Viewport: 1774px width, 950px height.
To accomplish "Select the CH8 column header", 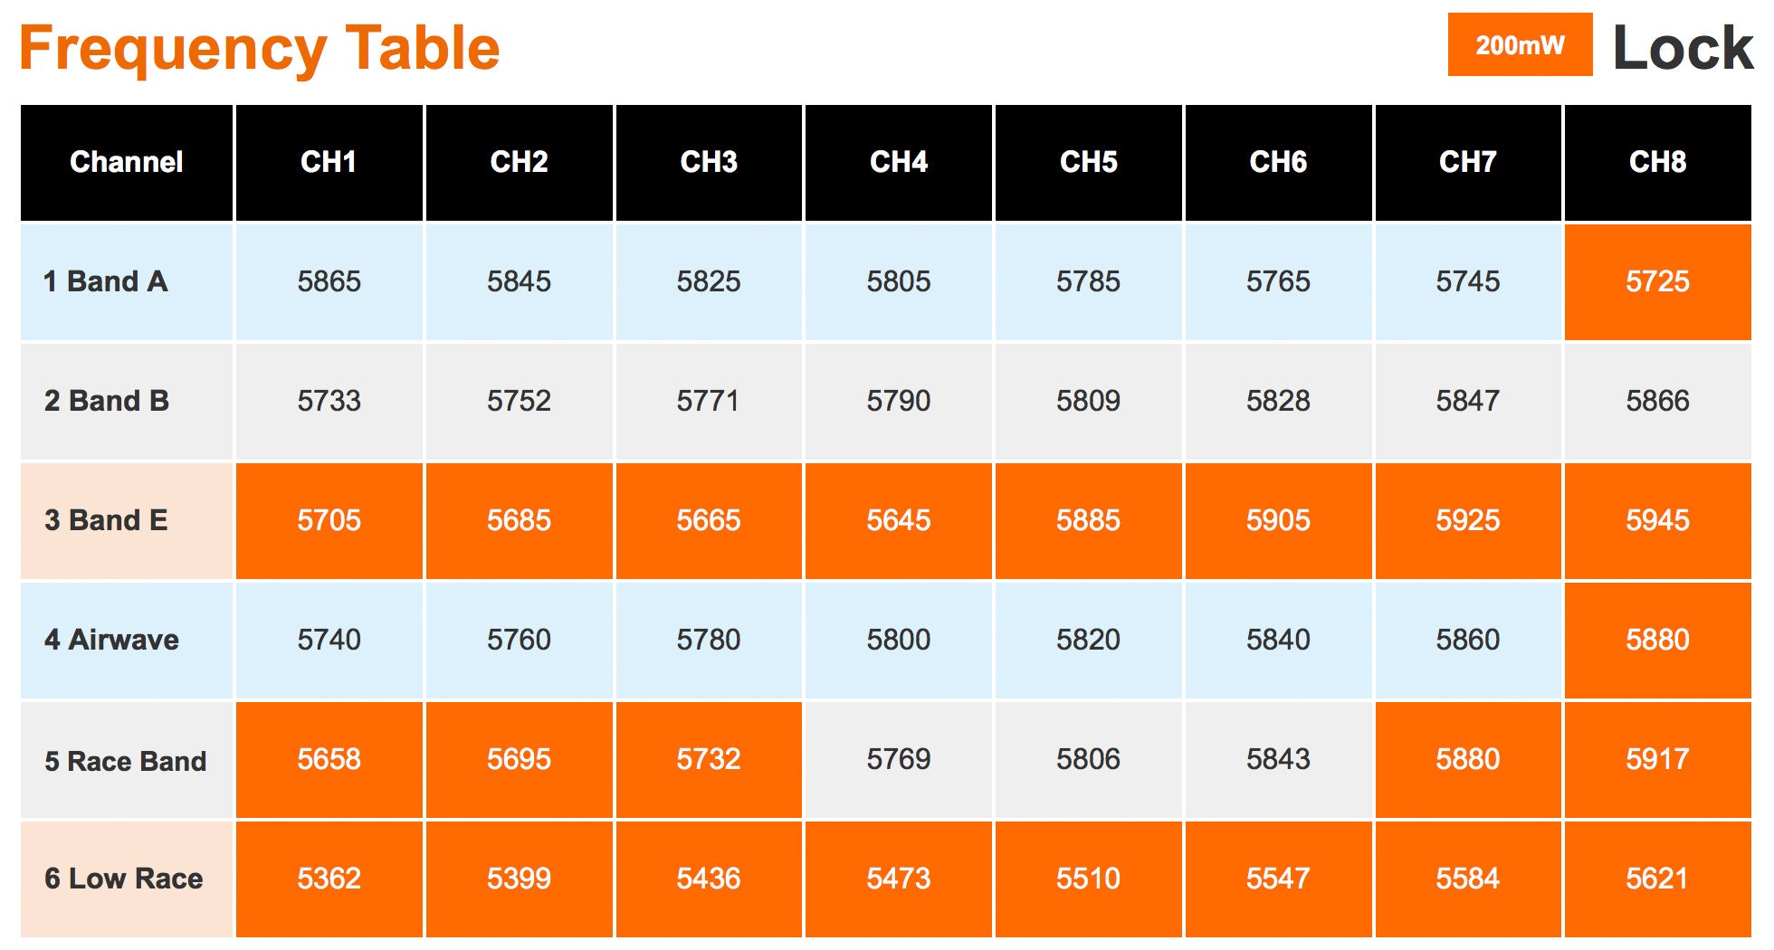I will pyautogui.click(x=1657, y=162).
